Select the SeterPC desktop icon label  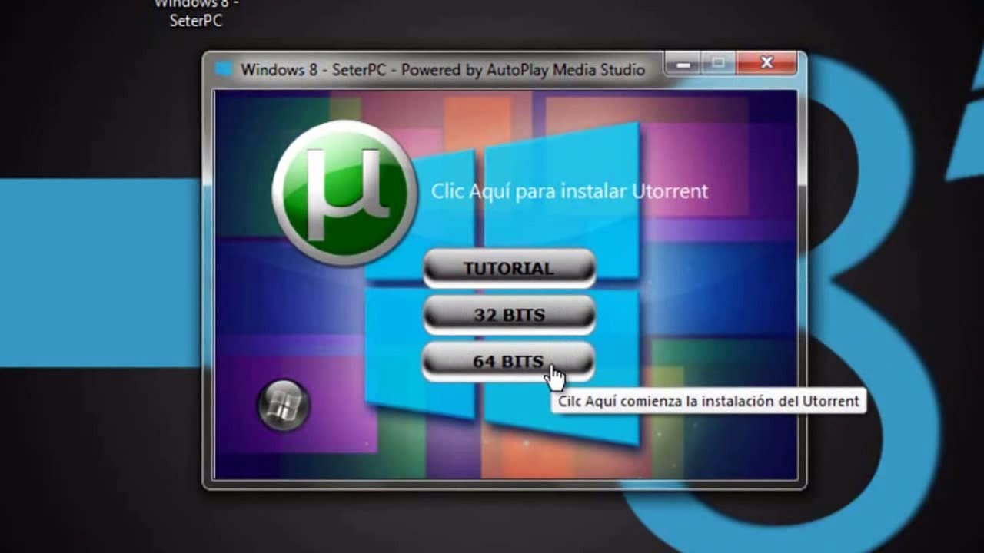(x=196, y=13)
